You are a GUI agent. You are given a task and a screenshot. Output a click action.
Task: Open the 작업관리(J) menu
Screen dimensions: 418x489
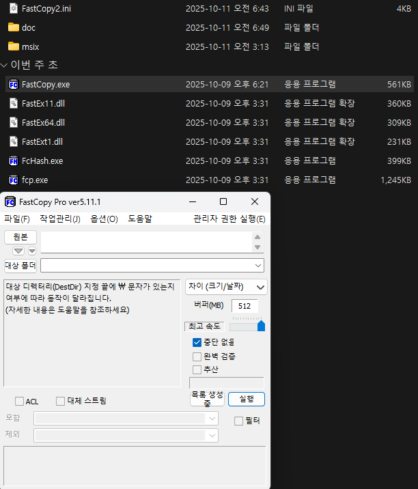tap(60, 219)
